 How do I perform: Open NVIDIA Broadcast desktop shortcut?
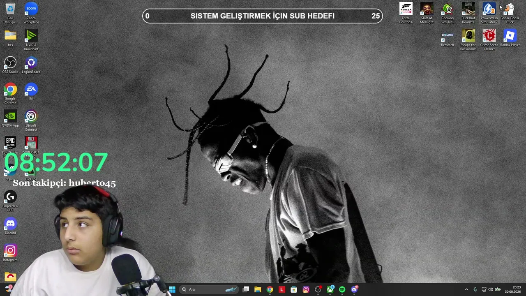coord(31,40)
